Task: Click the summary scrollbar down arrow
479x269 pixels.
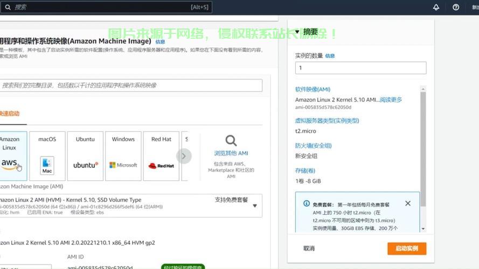Action: 423,229
